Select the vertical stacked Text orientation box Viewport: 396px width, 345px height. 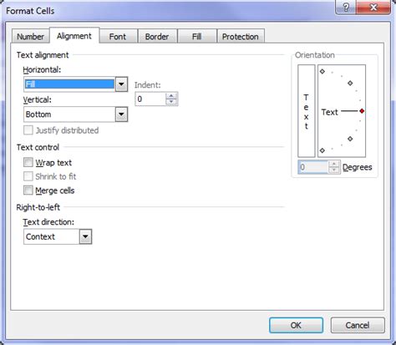(307, 111)
